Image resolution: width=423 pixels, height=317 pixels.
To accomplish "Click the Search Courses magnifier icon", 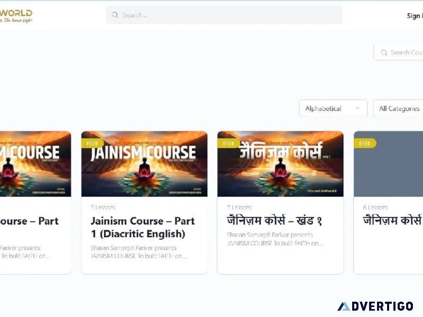I will tap(384, 52).
